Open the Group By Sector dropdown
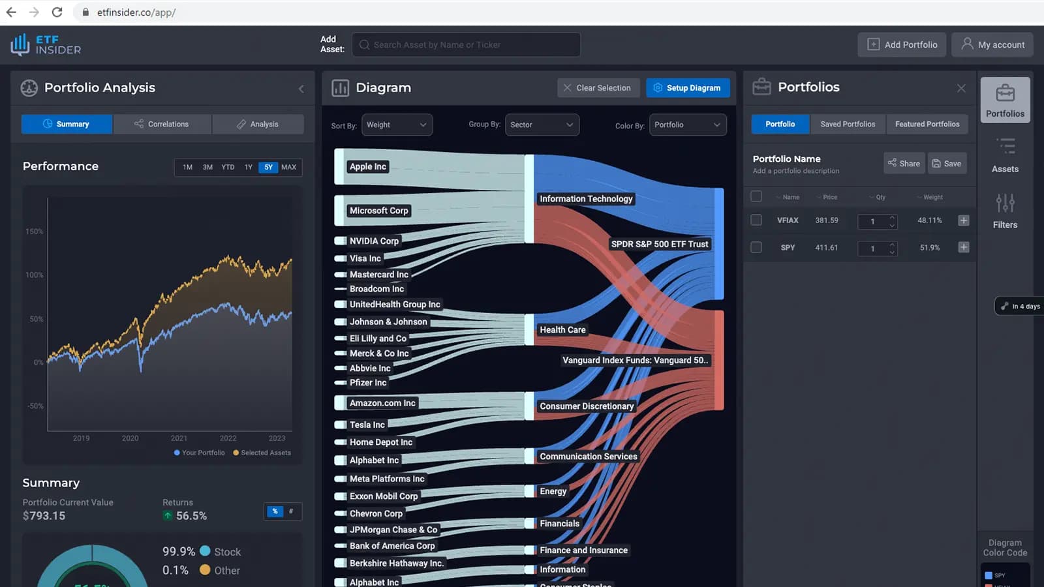Viewport: 1044px width, 587px height. click(x=542, y=125)
